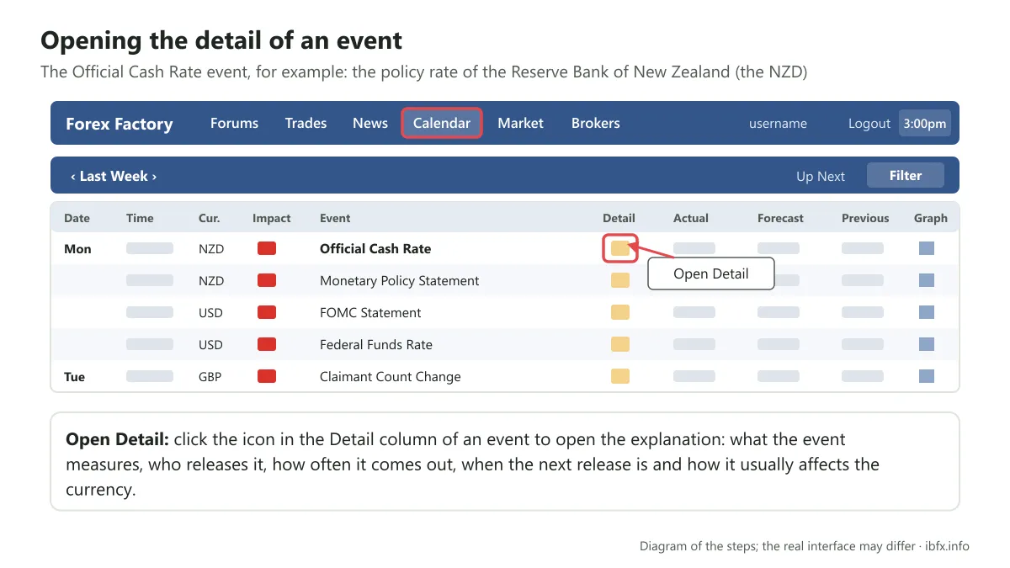Click the Federal Funds Rate event name

tap(376, 344)
